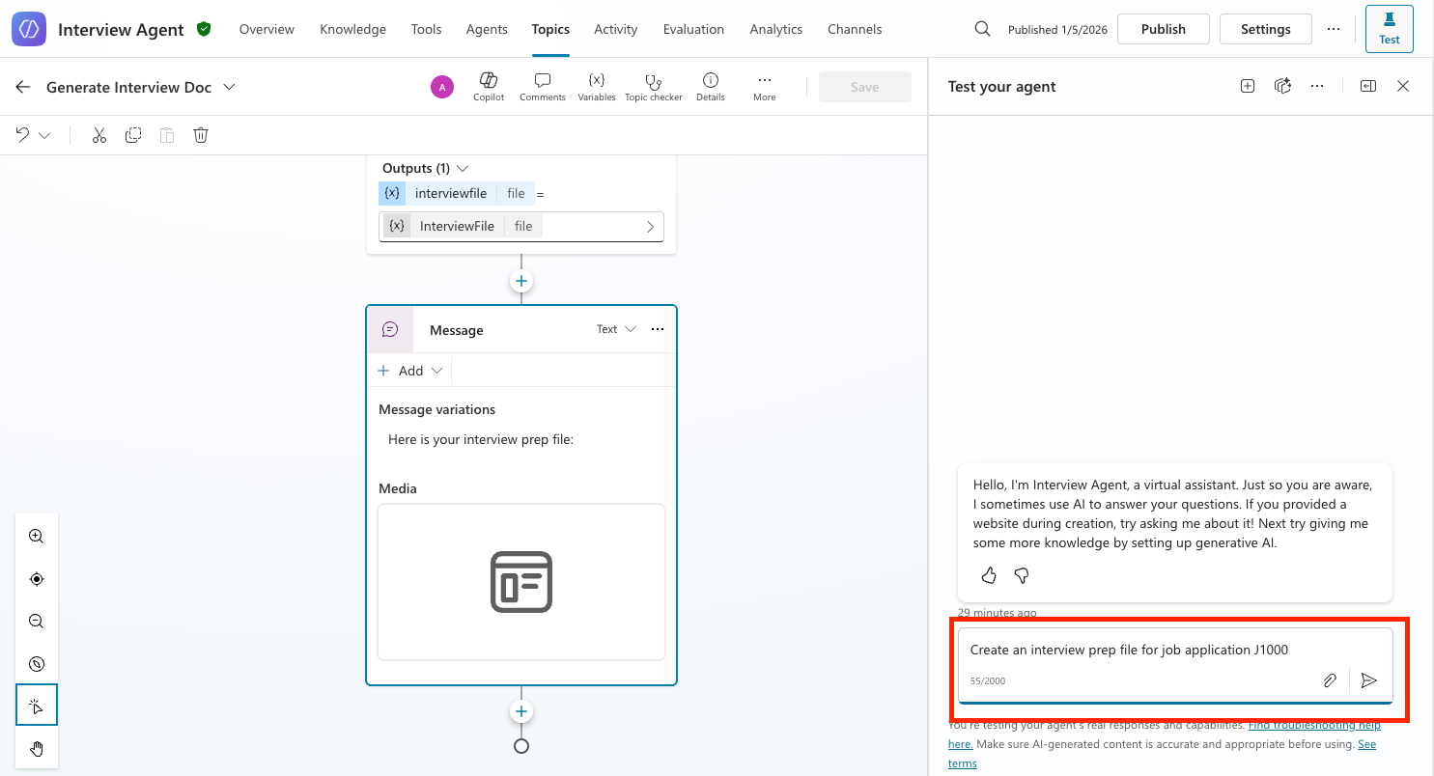The image size is (1434, 776).
Task: Click the chat message input field
Action: (1139, 651)
